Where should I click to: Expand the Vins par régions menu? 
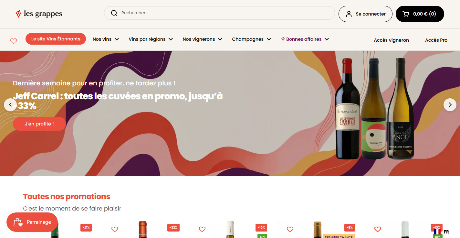(151, 39)
